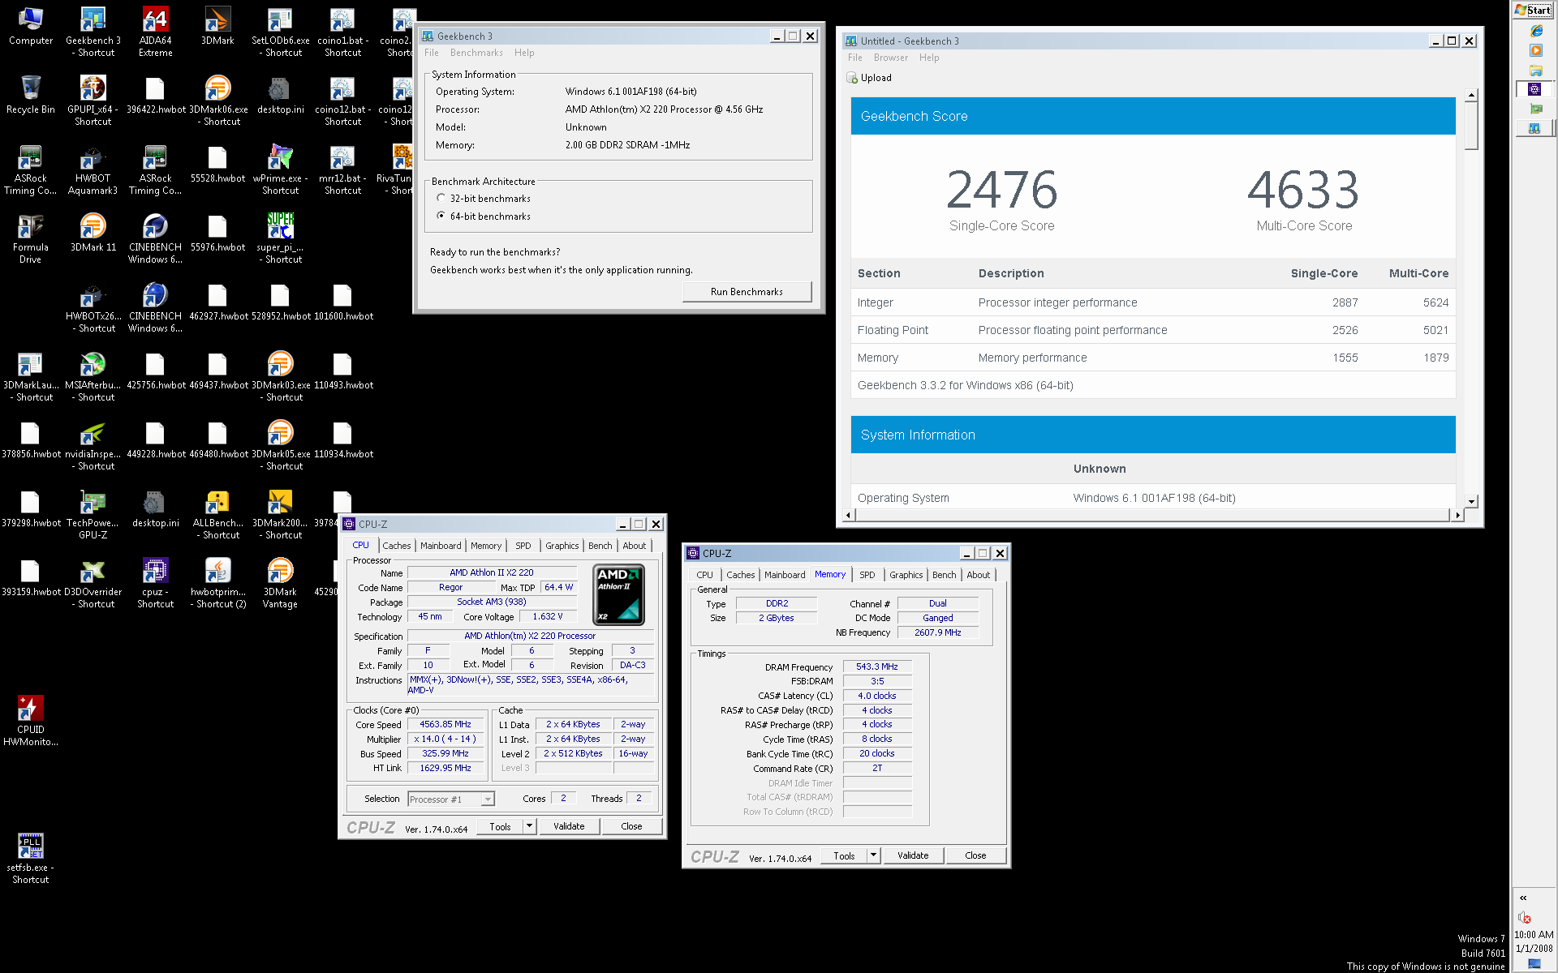The width and height of the screenshot is (1558, 973).
Task: Open the 3DMark desktop shortcut
Action: click(217, 26)
